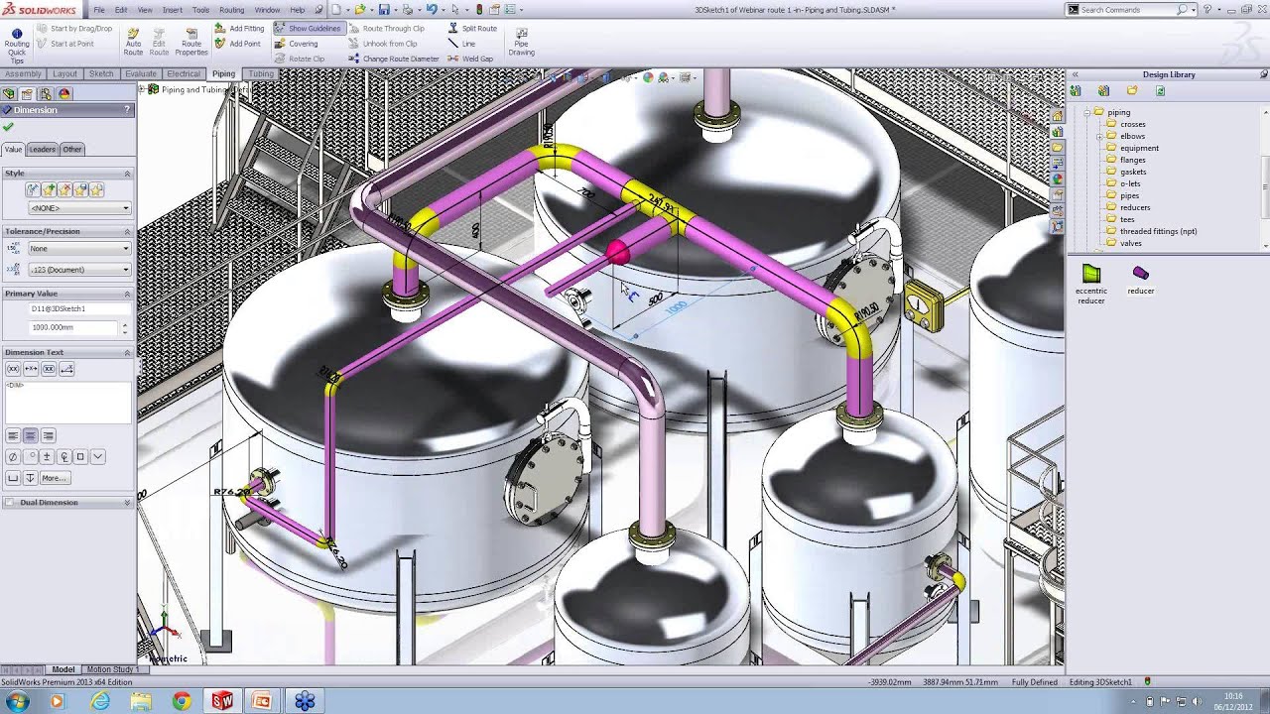
Task: Click the Weld Gap tool
Action: (x=470, y=59)
